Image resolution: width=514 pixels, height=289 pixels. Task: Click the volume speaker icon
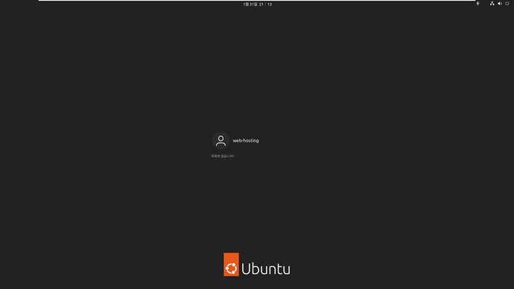[500, 4]
